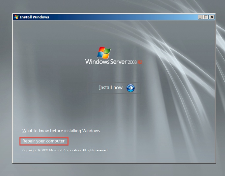Image resolution: width=225 pixels, height=176 pixels.
Task: Click the Microsoft copyright notice text
Action: 65,150
